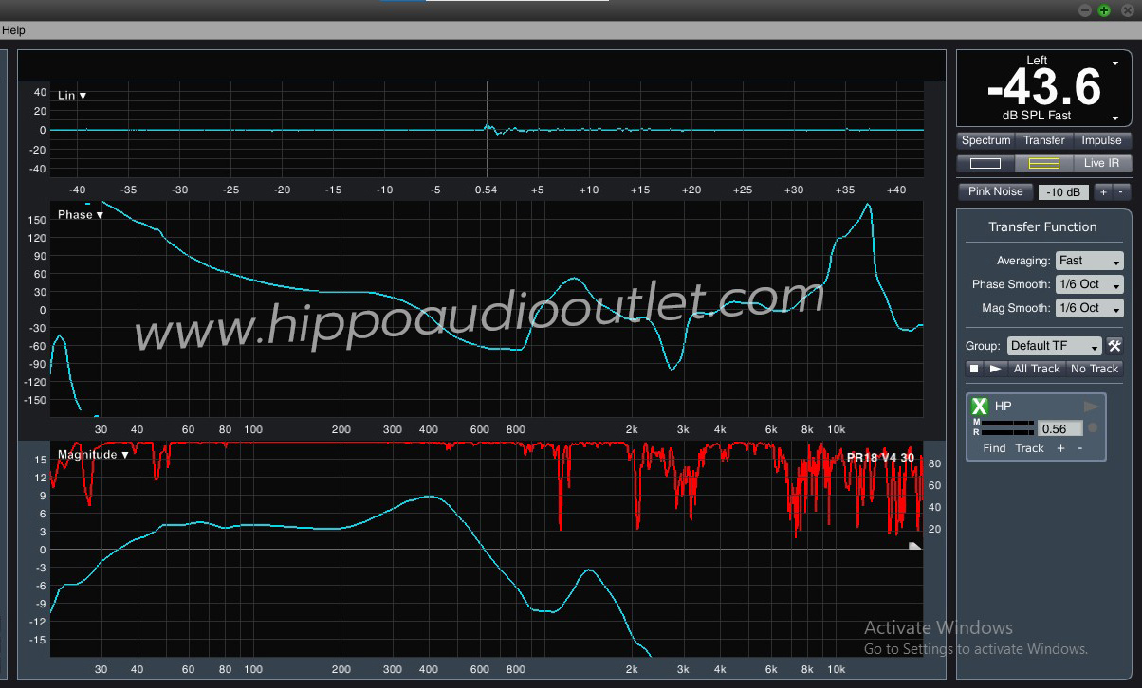Click the green X icon on HP measurement

pyautogui.click(x=980, y=407)
